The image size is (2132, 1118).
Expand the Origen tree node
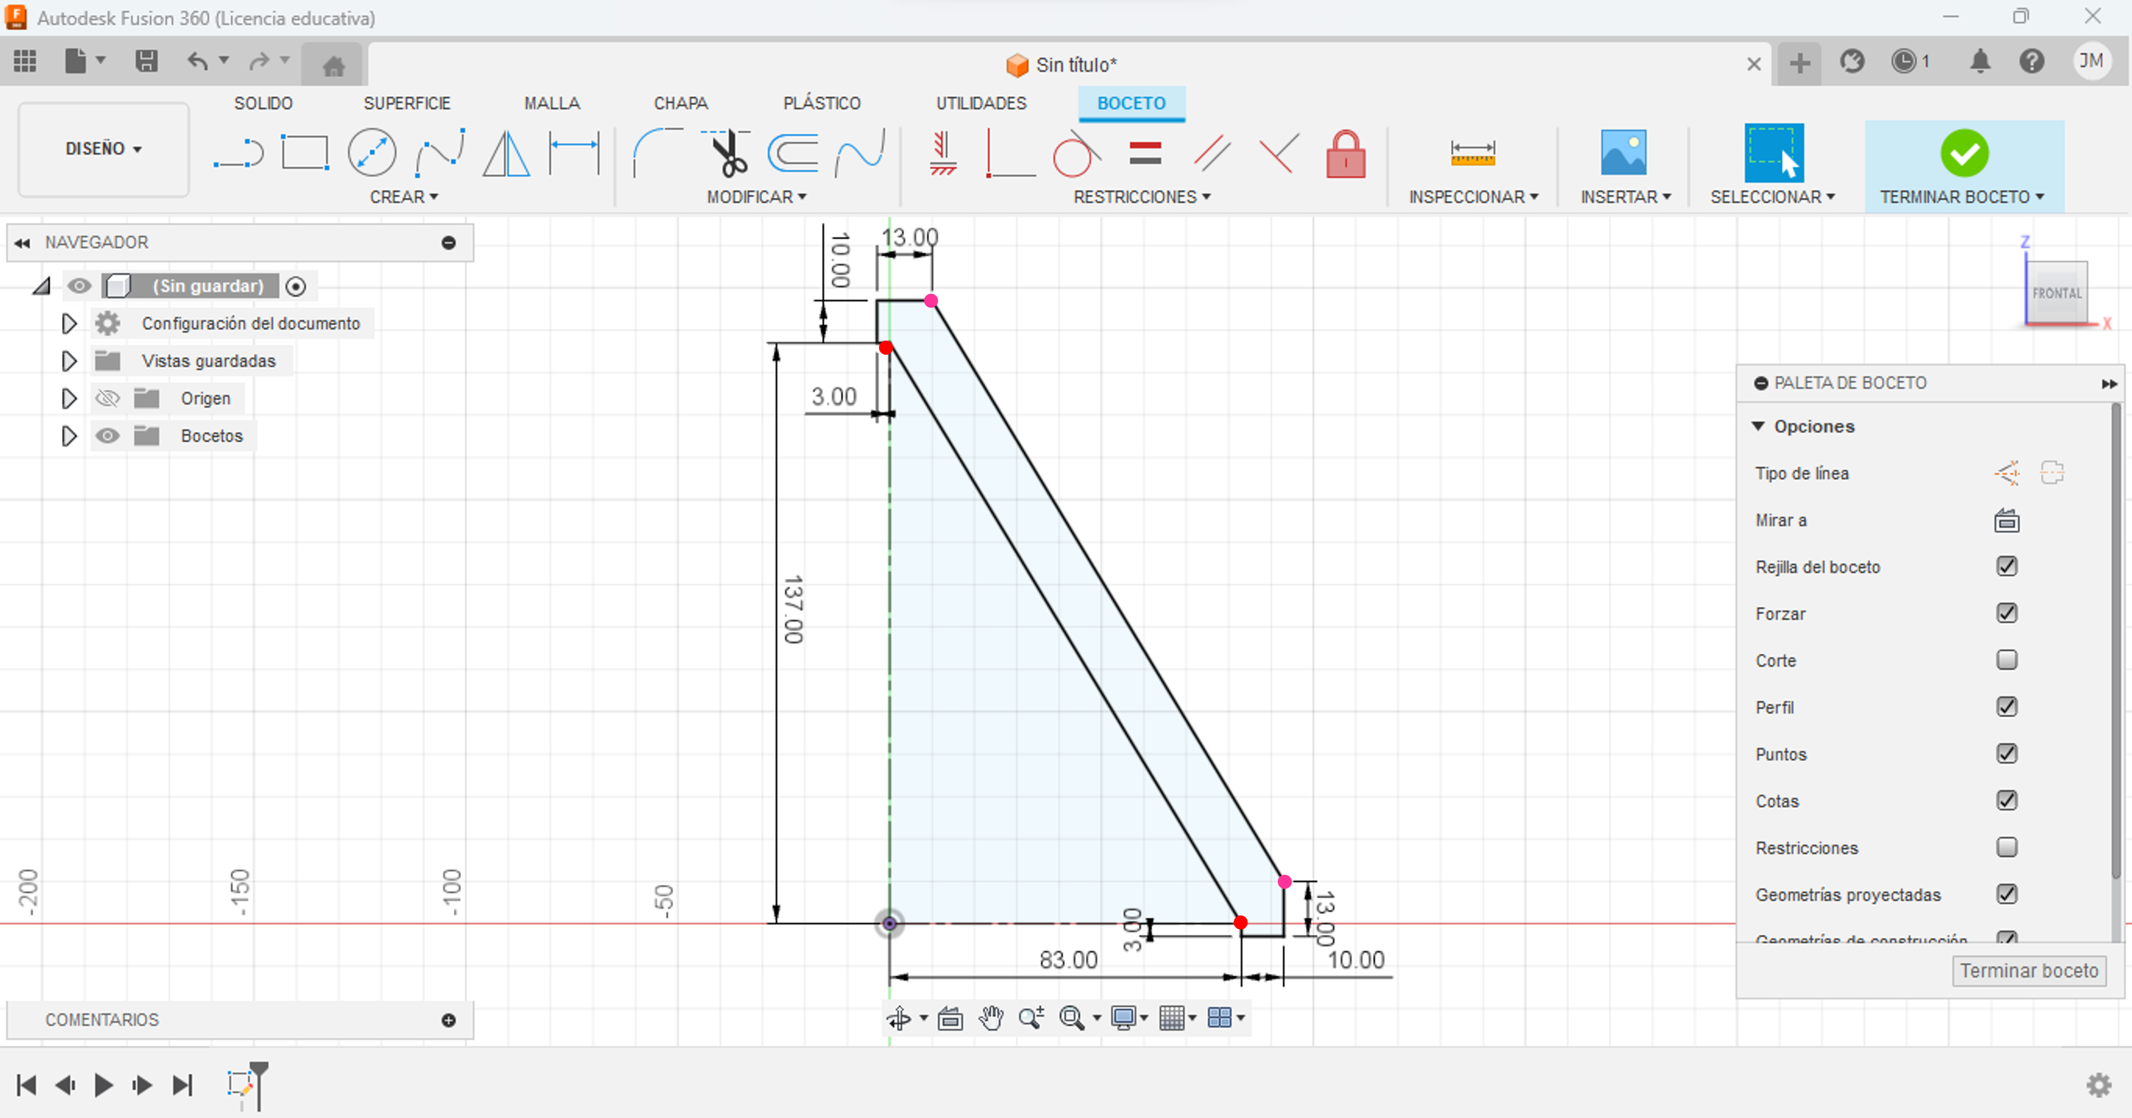(x=69, y=399)
